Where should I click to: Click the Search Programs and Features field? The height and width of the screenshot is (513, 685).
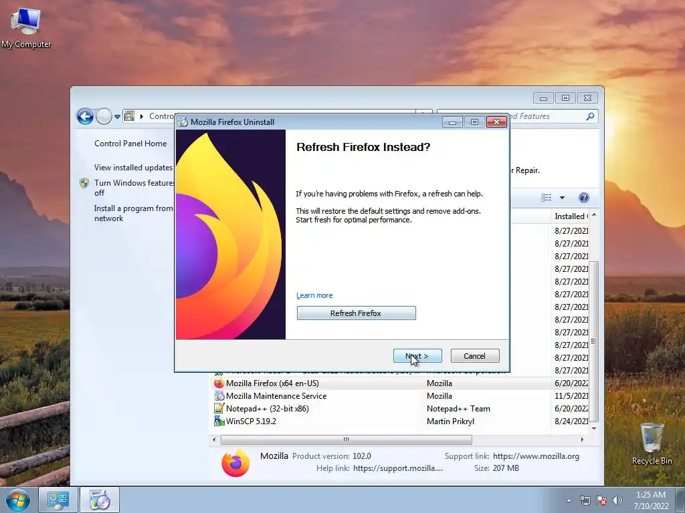coord(518,116)
